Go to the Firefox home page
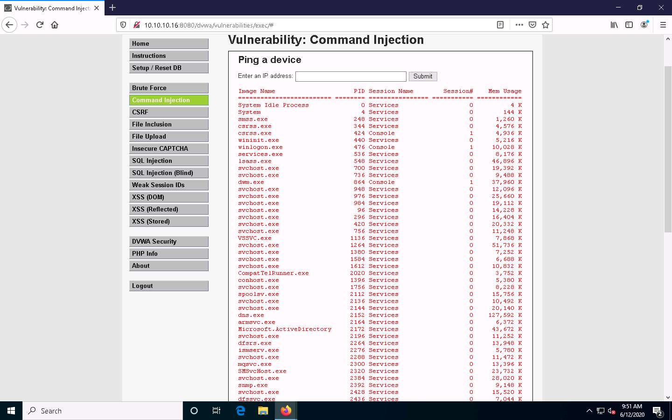672x420 pixels. [54, 25]
